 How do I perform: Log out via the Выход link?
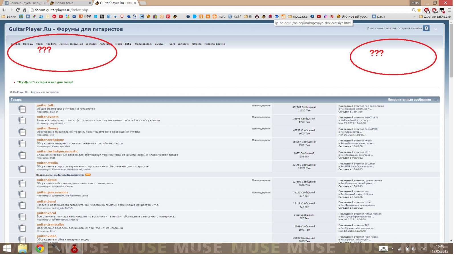pos(159,44)
